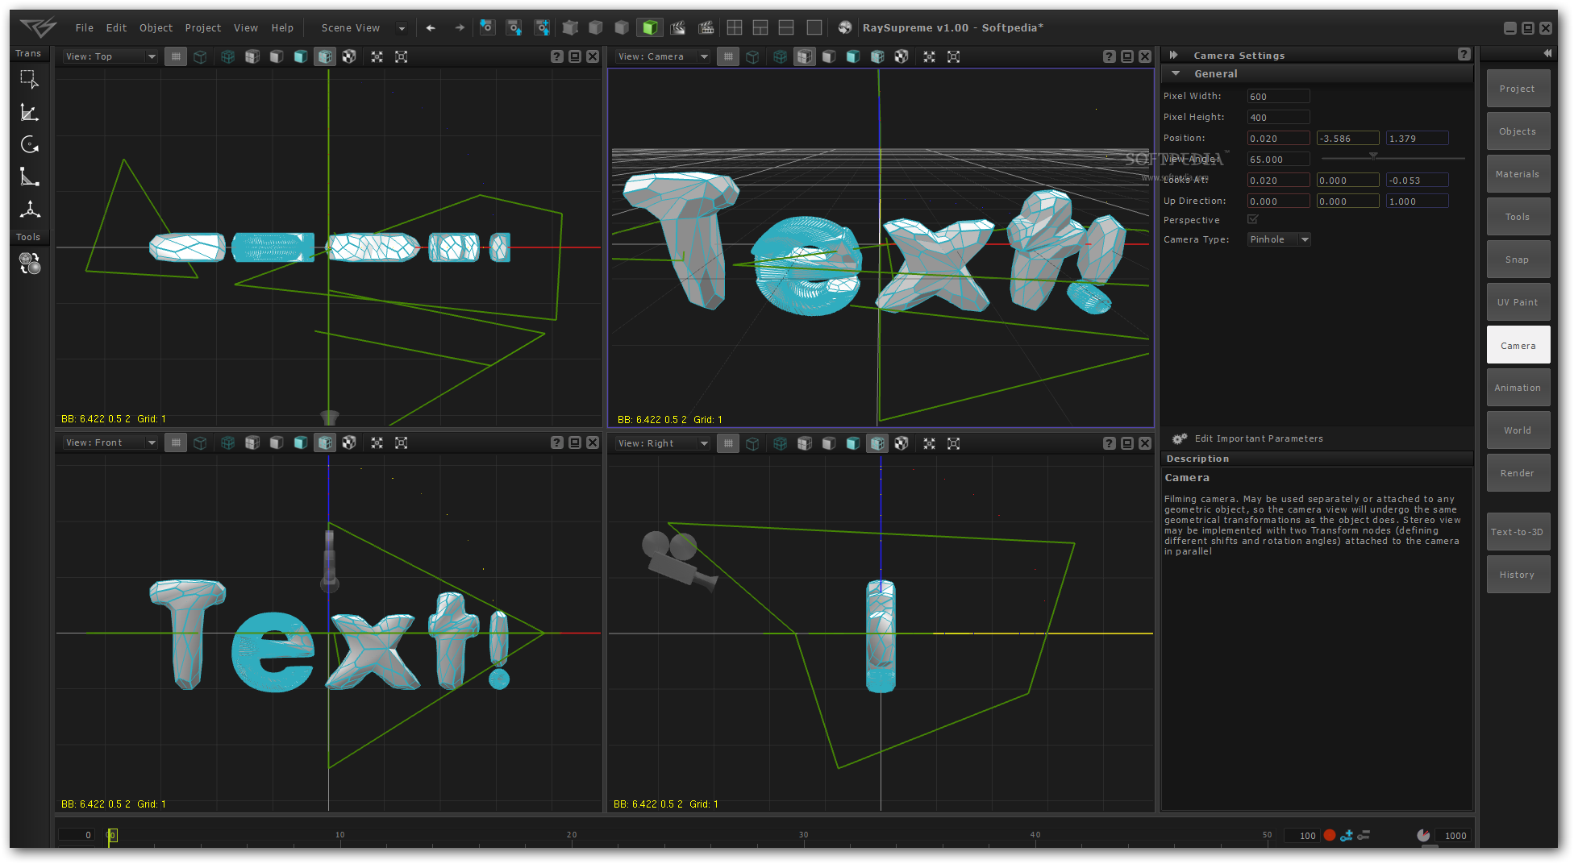The image size is (1574, 864).
Task: Click the gear icon for Edit Important Parameters
Action: [x=1179, y=438]
